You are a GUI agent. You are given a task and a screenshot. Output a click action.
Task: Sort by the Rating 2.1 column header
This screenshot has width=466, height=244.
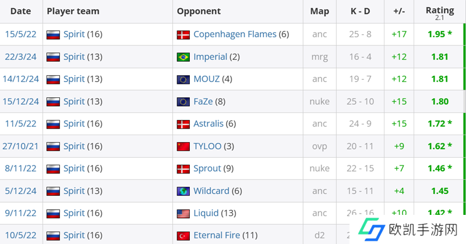(440, 12)
